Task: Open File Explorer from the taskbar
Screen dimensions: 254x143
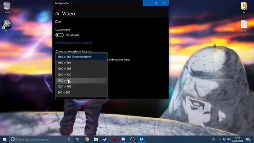Action: coord(96,139)
